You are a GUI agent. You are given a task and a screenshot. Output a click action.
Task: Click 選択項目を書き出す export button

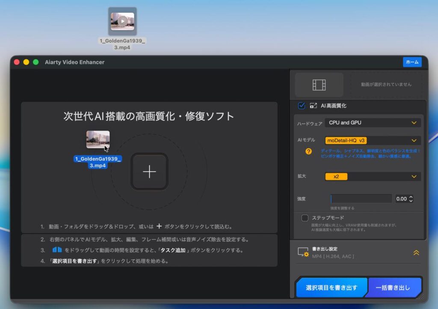pos(331,288)
